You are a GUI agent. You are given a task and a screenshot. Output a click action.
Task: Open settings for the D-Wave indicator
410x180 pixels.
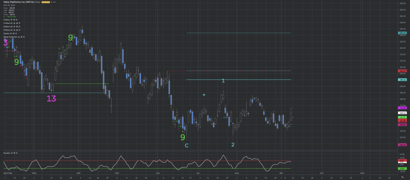(x=14, y=20)
